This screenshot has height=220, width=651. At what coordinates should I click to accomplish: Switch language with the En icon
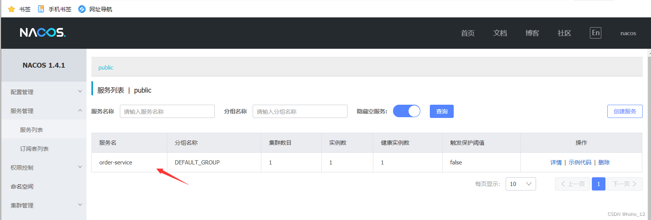(596, 33)
